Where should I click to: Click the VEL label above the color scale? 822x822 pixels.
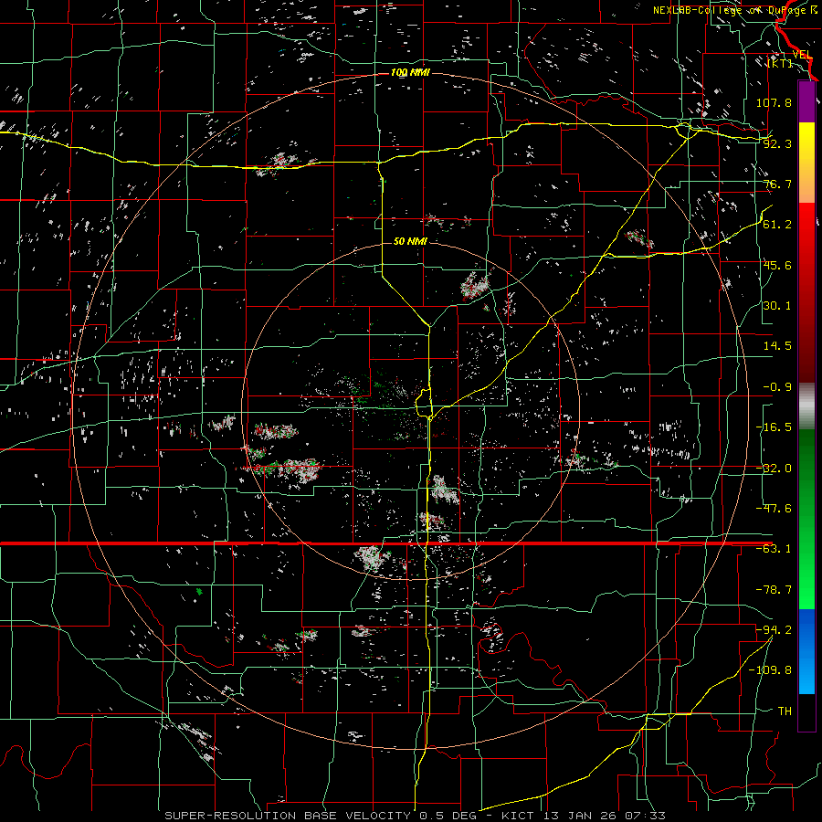click(802, 54)
